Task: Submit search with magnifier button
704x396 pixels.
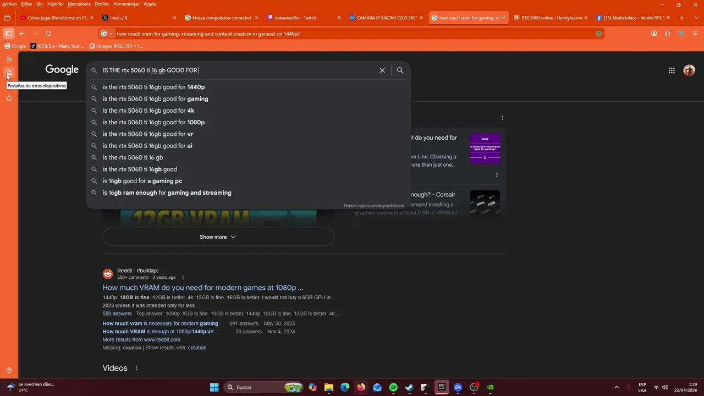Action: (400, 70)
